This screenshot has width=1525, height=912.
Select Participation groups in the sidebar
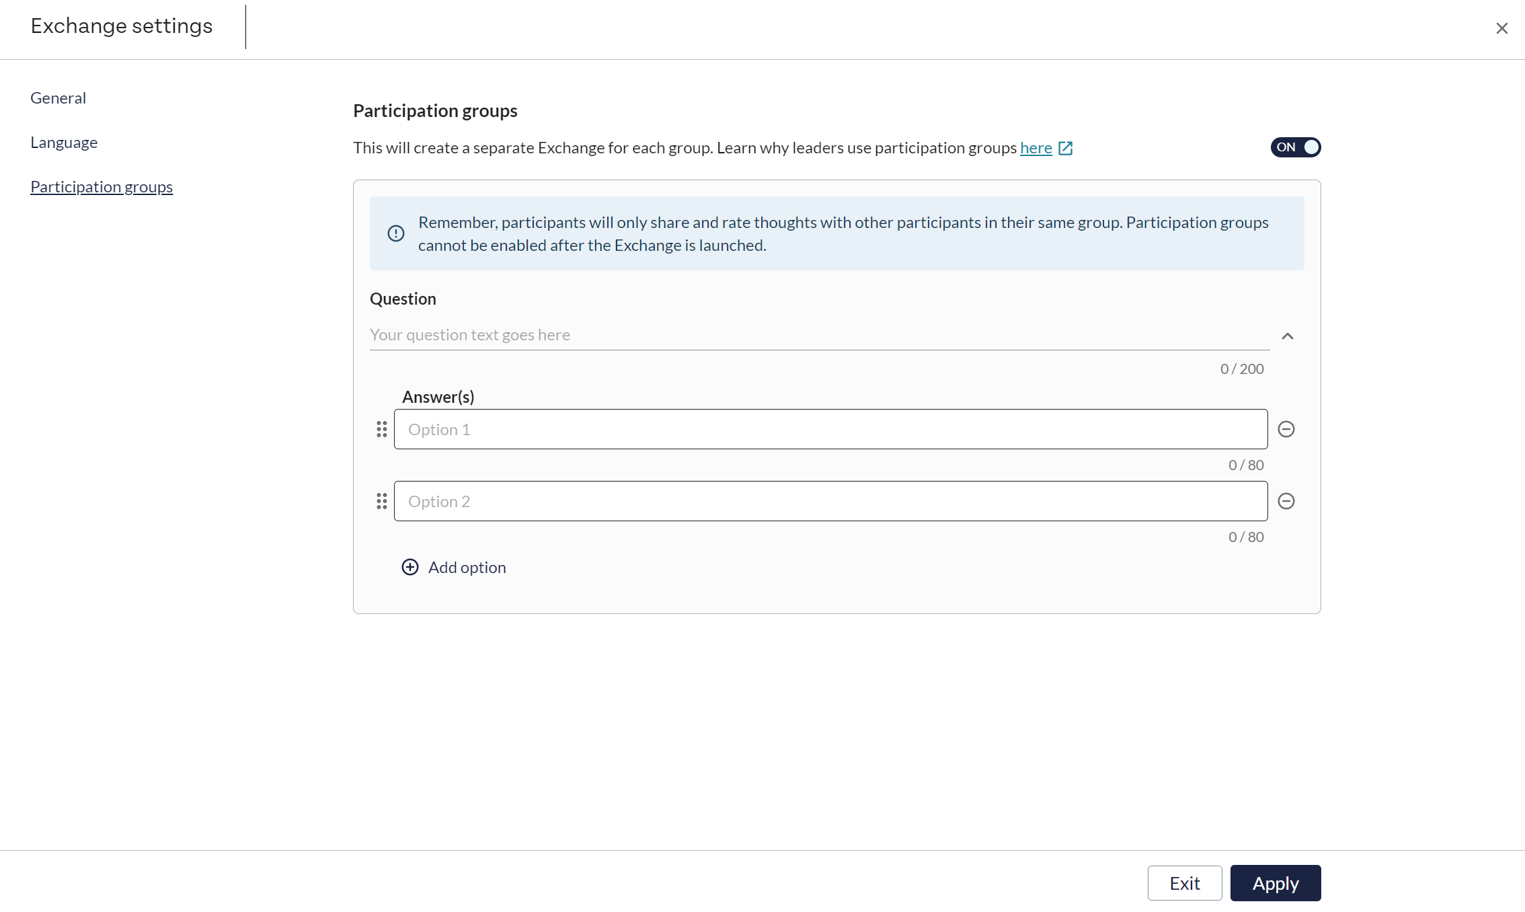tap(102, 187)
